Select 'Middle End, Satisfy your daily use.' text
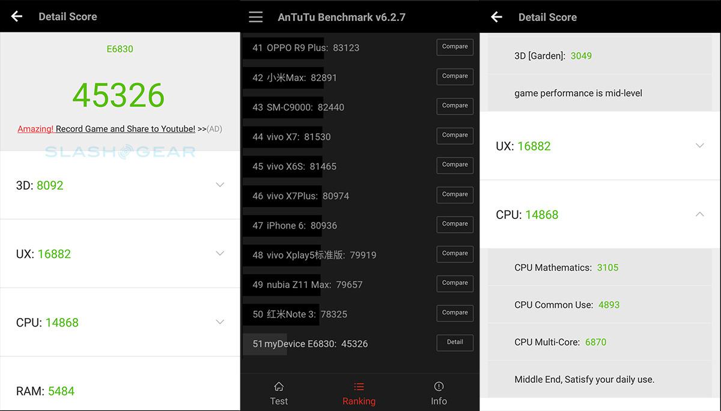Screen dimensions: 721x411 point(584,379)
